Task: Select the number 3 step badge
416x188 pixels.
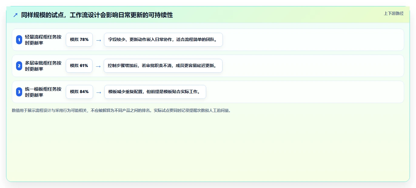Action: coord(19,92)
